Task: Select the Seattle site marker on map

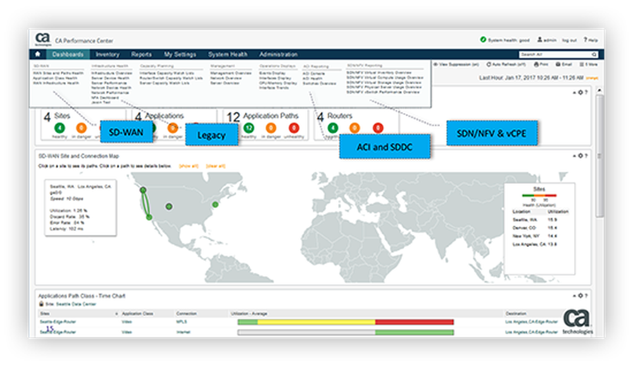Action: click(x=143, y=190)
